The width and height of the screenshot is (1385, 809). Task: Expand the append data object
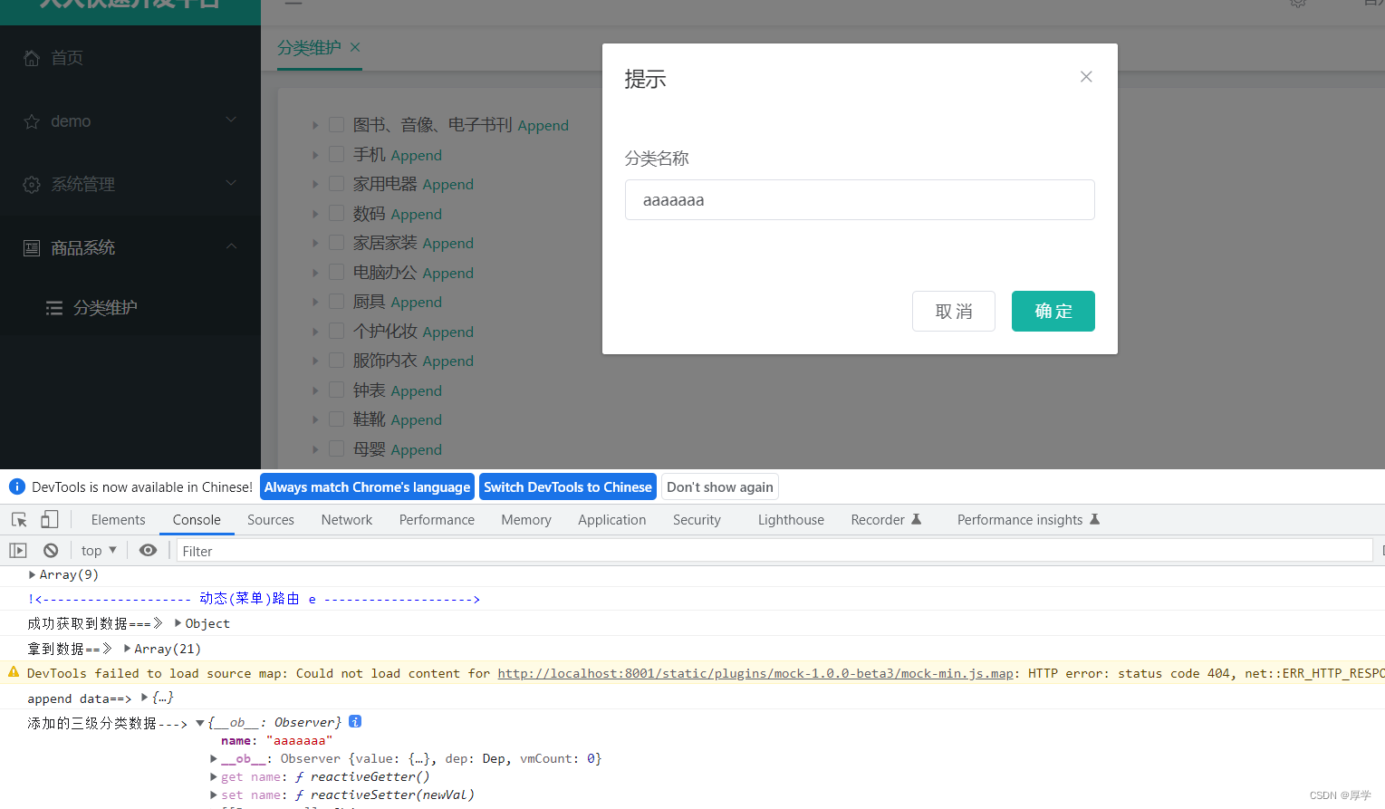coord(145,698)
